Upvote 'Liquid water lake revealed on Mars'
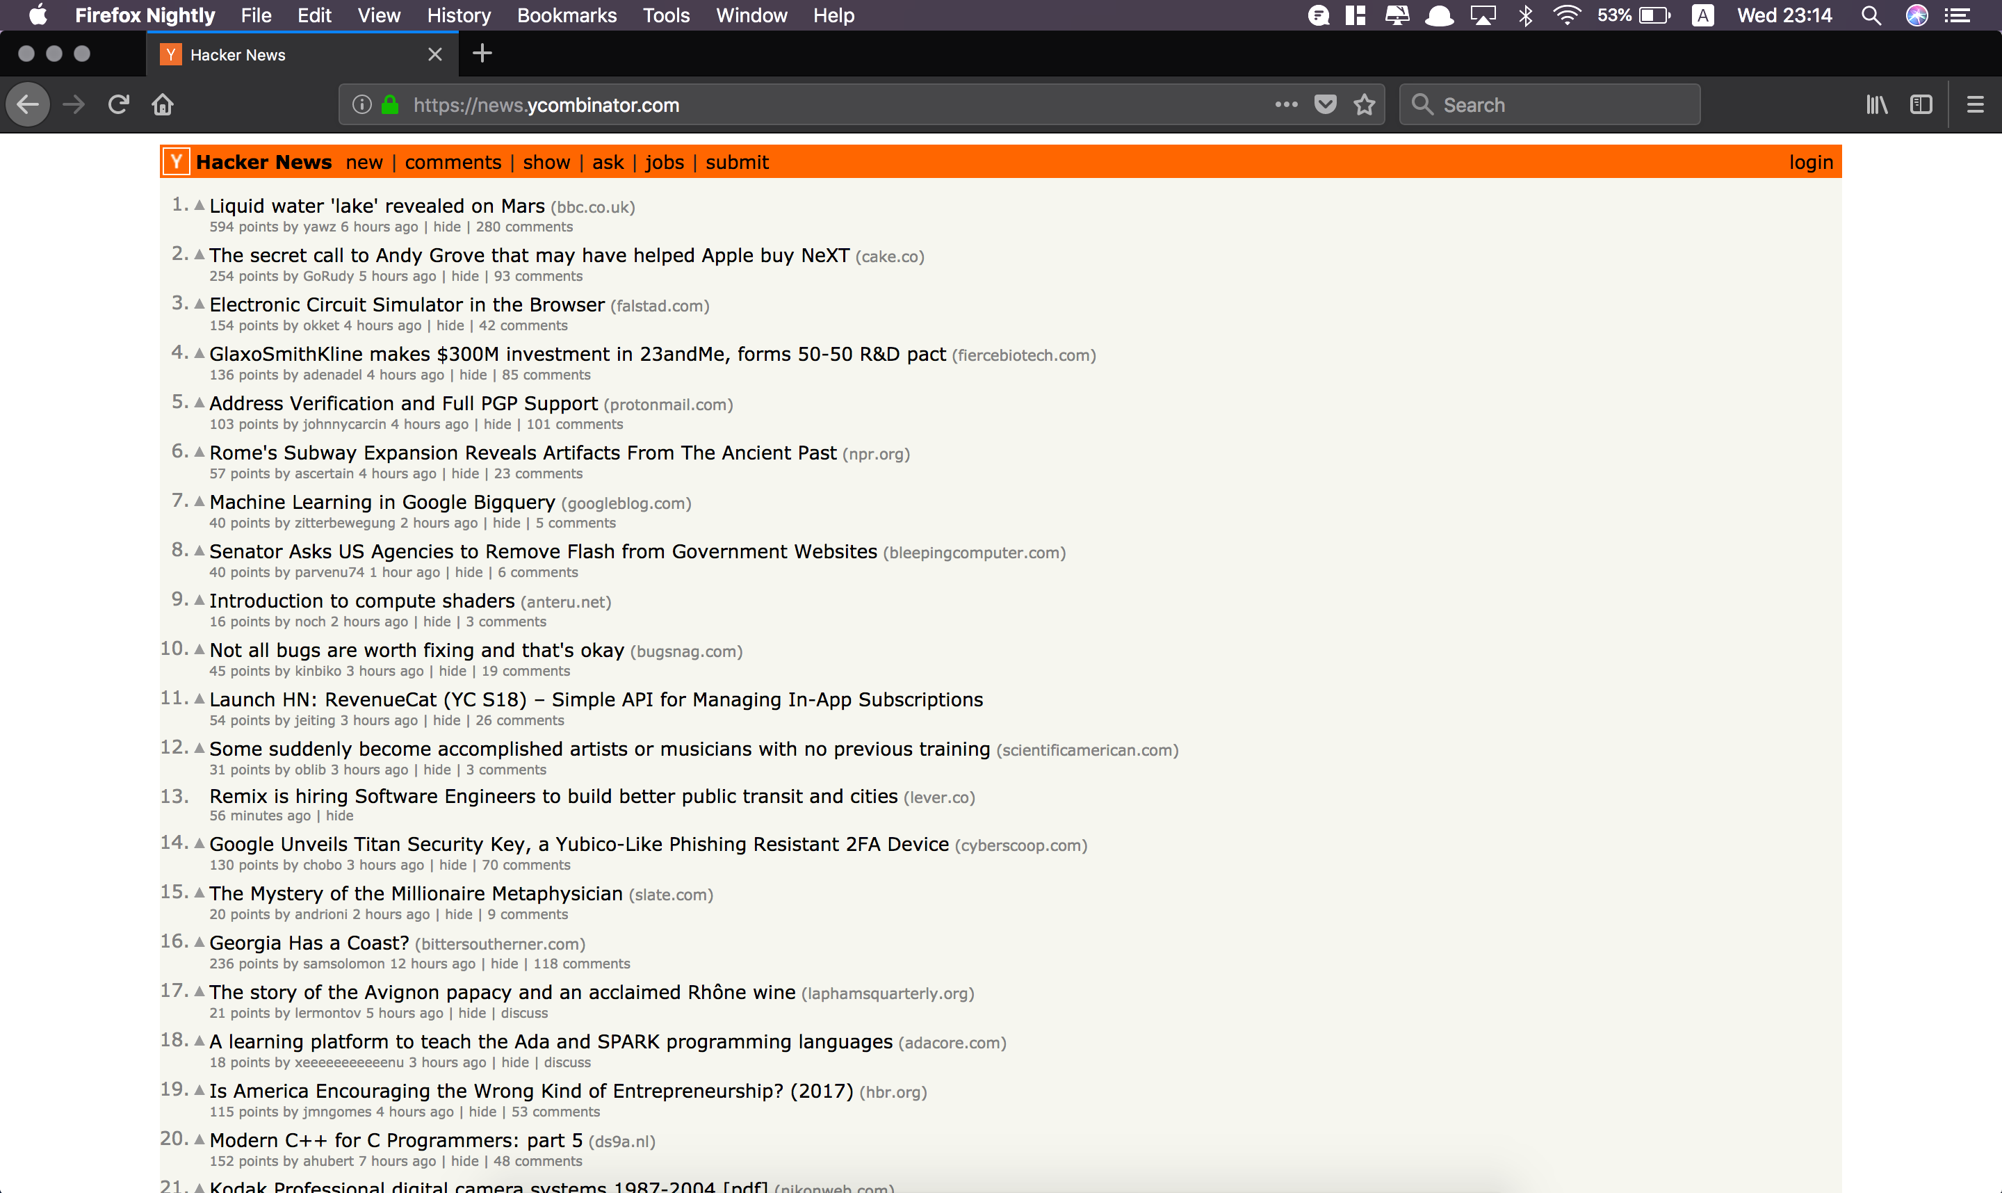The width and height of the screenshot is (2002, 1193). [x=200, y=206]
